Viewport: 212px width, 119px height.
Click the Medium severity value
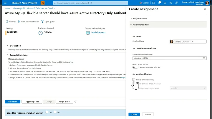point(12,32)
